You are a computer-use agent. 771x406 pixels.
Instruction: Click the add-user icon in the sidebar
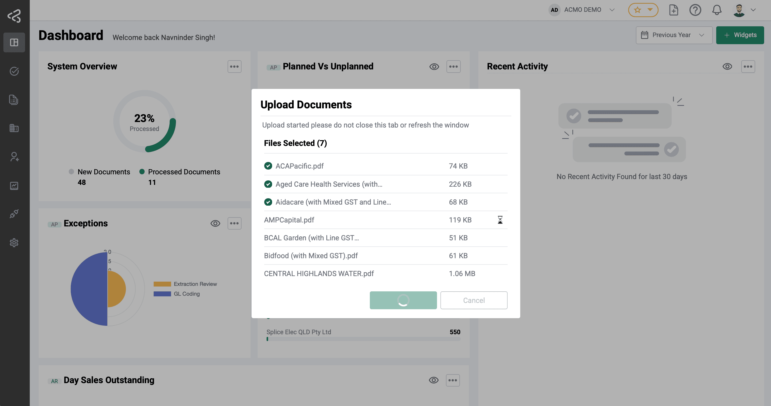[14, 157]
